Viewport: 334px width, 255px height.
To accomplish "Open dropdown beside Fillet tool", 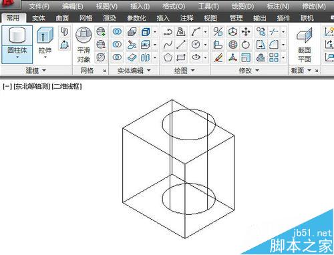I will (283, 45).
